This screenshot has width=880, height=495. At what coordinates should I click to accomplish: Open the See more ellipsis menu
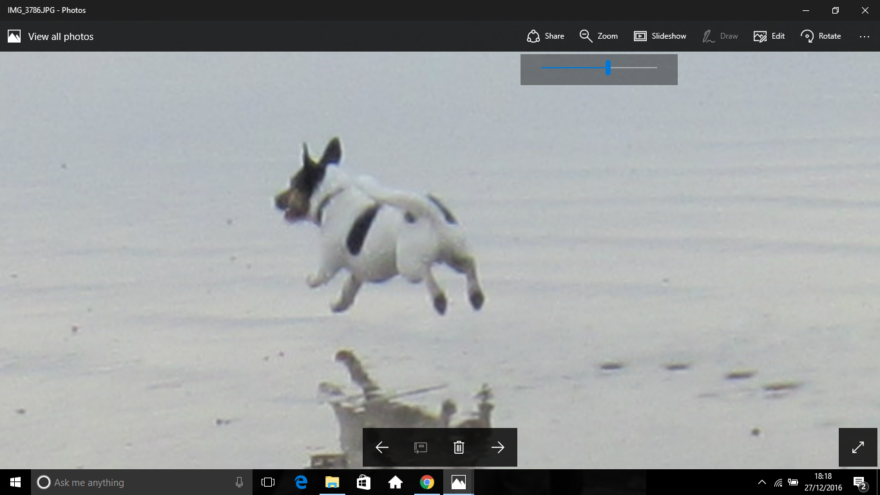pos(864,36)
